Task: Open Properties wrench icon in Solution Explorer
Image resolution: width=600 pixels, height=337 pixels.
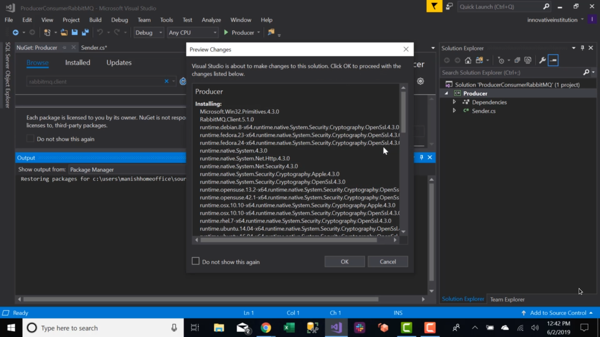Action: tap(542, 60)
